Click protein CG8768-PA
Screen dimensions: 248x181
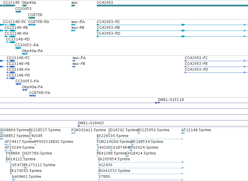point(40,93)
